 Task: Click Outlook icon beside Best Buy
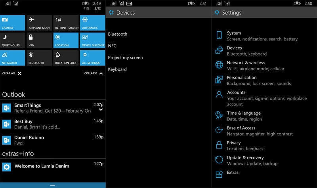[6, 124]
